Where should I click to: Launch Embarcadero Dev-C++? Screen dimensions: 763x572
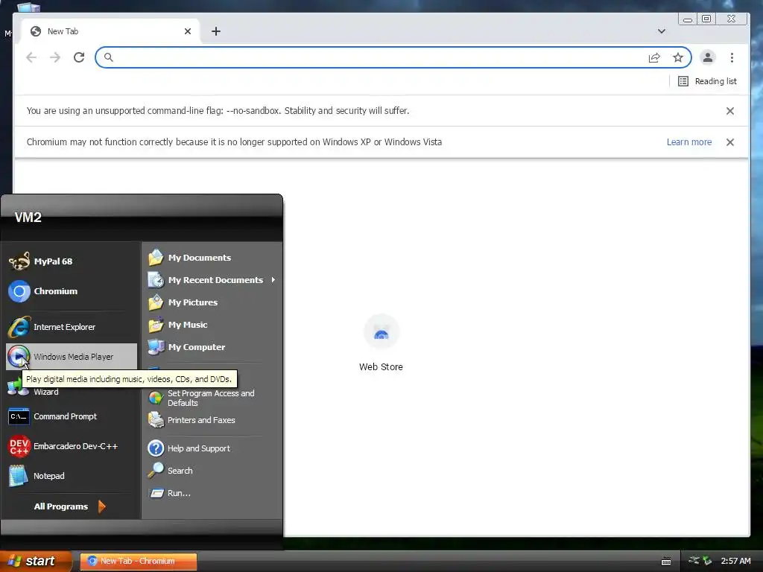[x=71, y=446]
